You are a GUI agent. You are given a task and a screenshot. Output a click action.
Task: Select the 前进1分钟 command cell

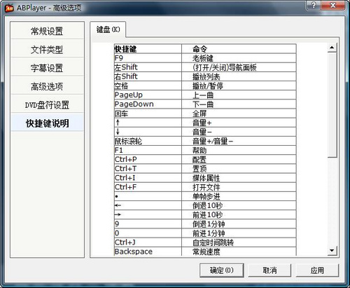[x=239, y=233]
